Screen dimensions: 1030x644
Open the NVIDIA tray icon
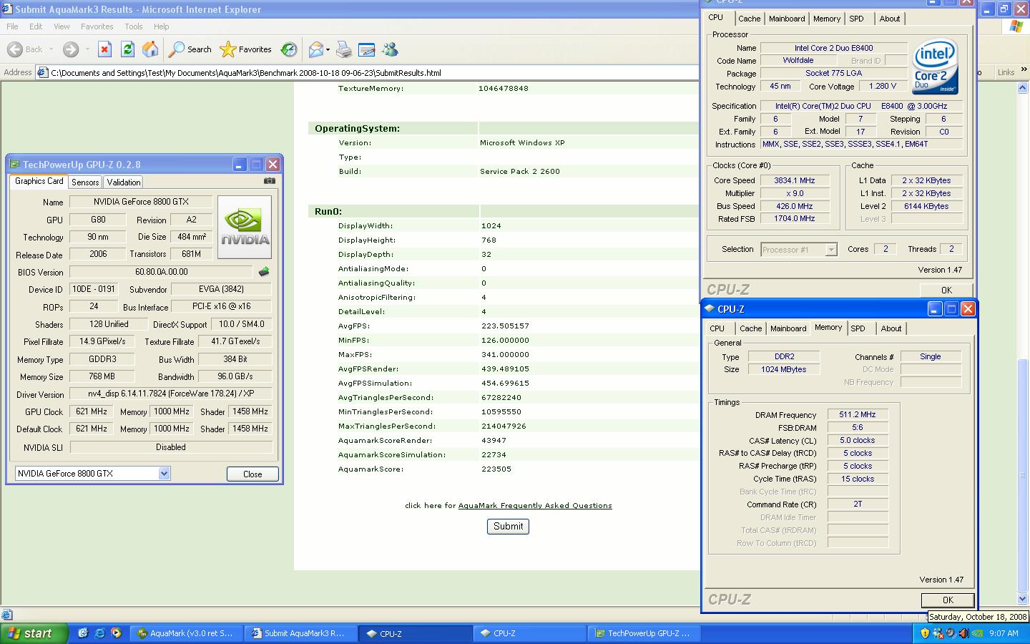977,633
